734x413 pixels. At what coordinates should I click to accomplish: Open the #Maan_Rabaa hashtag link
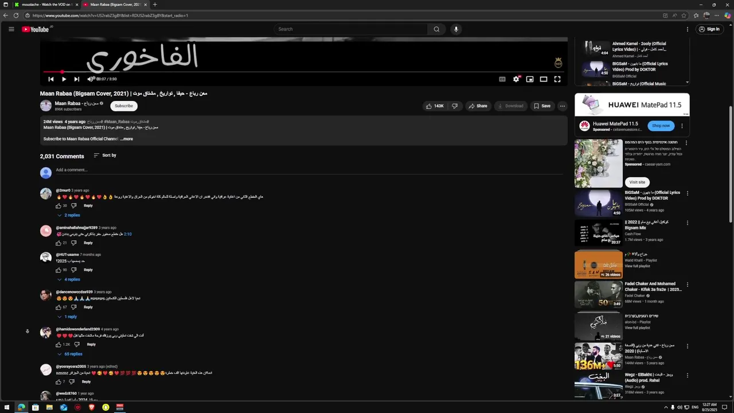pos(117,122)
